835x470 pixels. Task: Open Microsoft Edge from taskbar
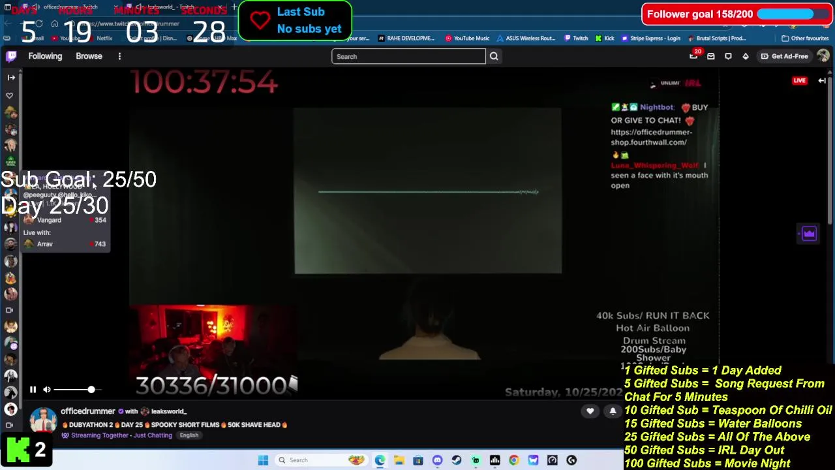pos(380,460)
